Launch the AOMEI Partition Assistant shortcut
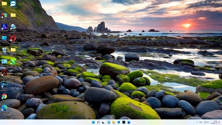 [x=4, y=15]
